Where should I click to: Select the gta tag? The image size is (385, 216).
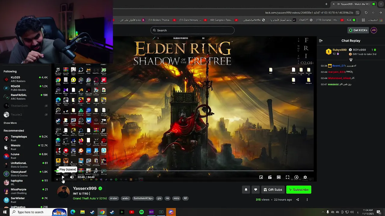pyautogui.click(x=159, y=198)
